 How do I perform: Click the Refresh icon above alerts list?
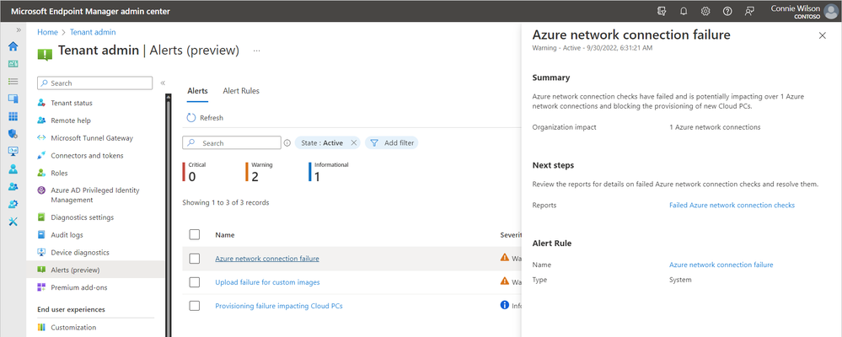191,118
